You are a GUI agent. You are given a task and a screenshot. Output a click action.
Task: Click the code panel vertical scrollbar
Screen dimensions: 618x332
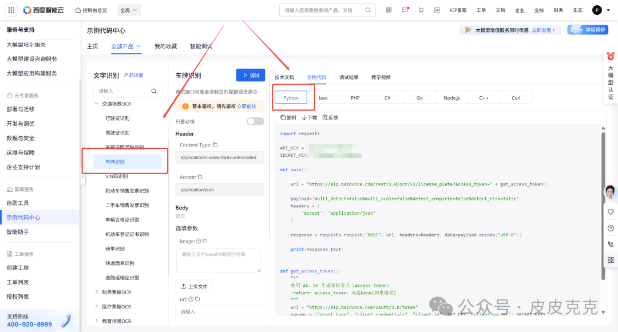coord(603,206)
